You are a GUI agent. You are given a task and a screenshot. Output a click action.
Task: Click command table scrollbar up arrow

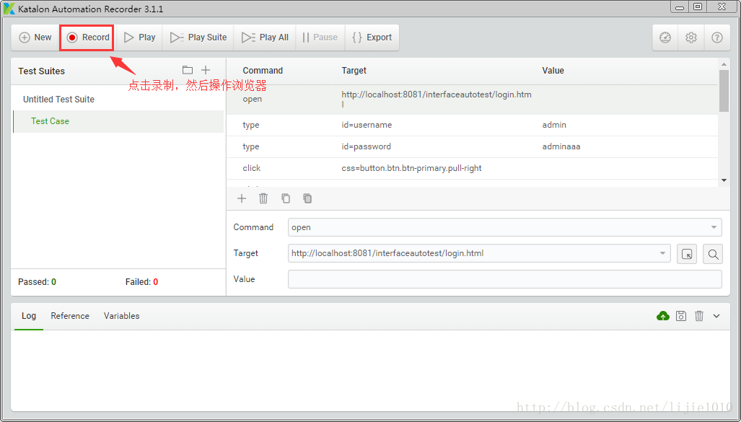point(724,64)
